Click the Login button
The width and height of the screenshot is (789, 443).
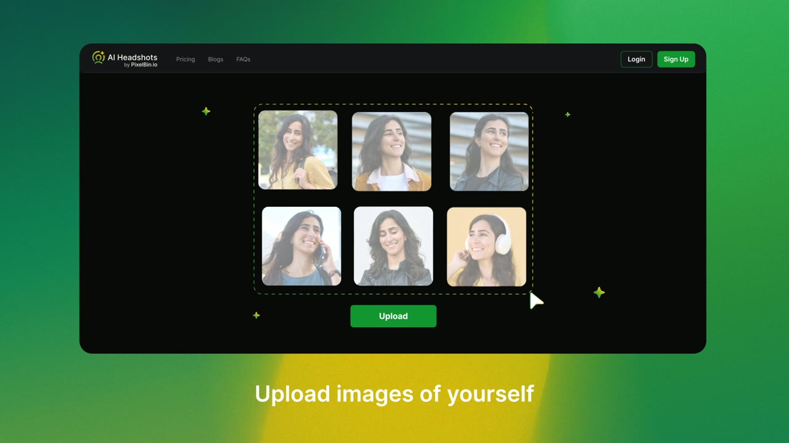636,59
